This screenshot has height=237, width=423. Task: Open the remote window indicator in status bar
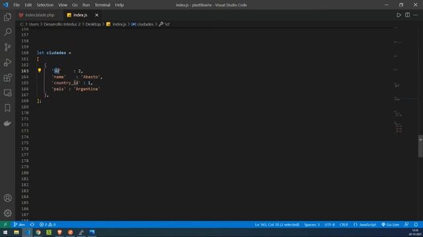5,224
